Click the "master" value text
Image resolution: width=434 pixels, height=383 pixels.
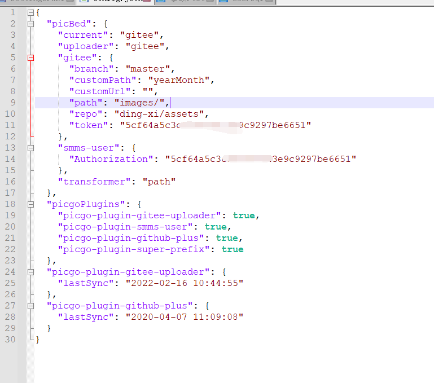click(x=148, y=69)
